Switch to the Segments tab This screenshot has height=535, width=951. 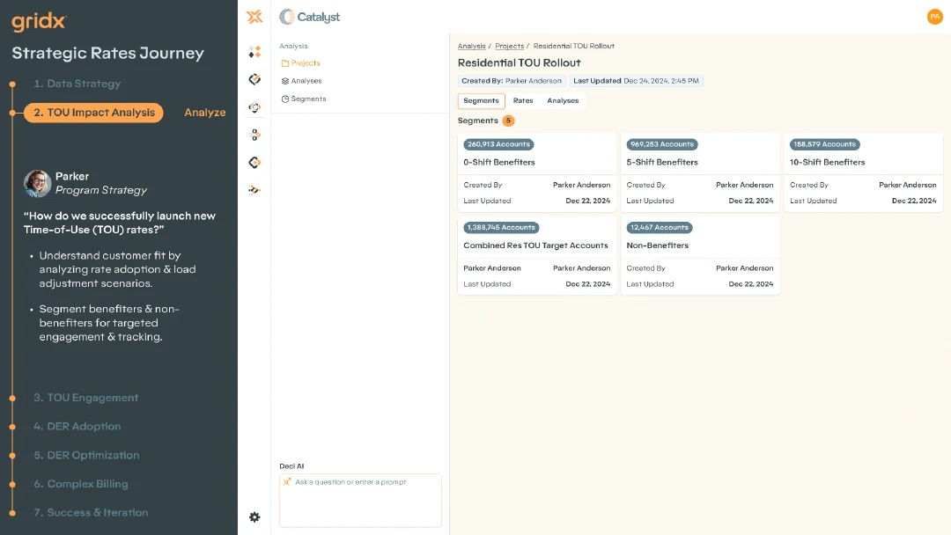(x=481, y=100)
